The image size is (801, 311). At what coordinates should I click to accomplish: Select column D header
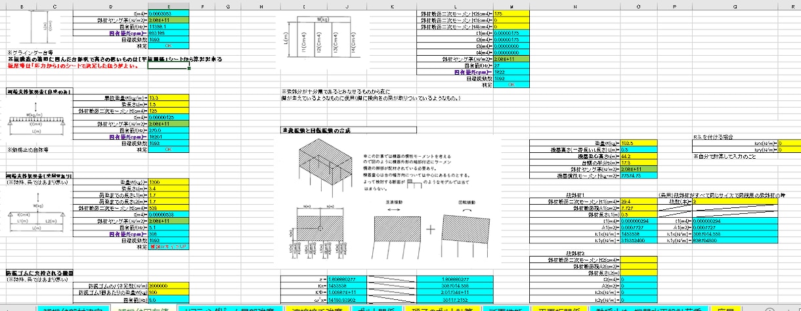coord(111,6)
